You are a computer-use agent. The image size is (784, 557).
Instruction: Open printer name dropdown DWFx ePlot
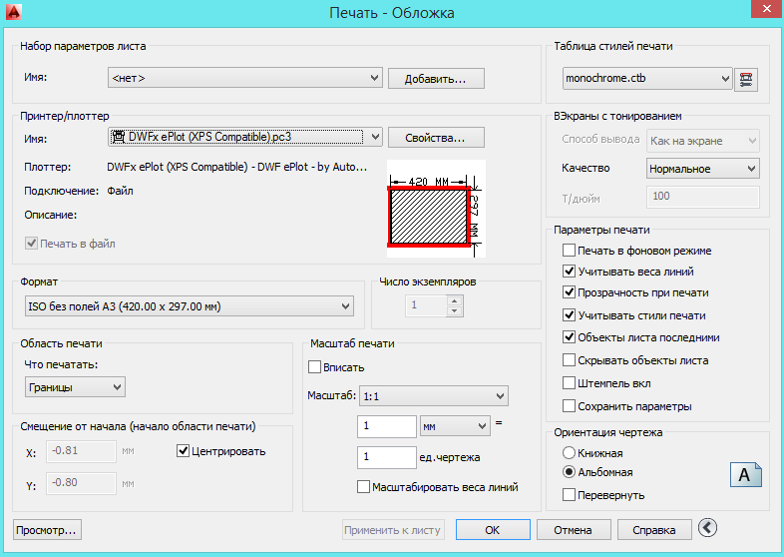(x=245, y=137)
